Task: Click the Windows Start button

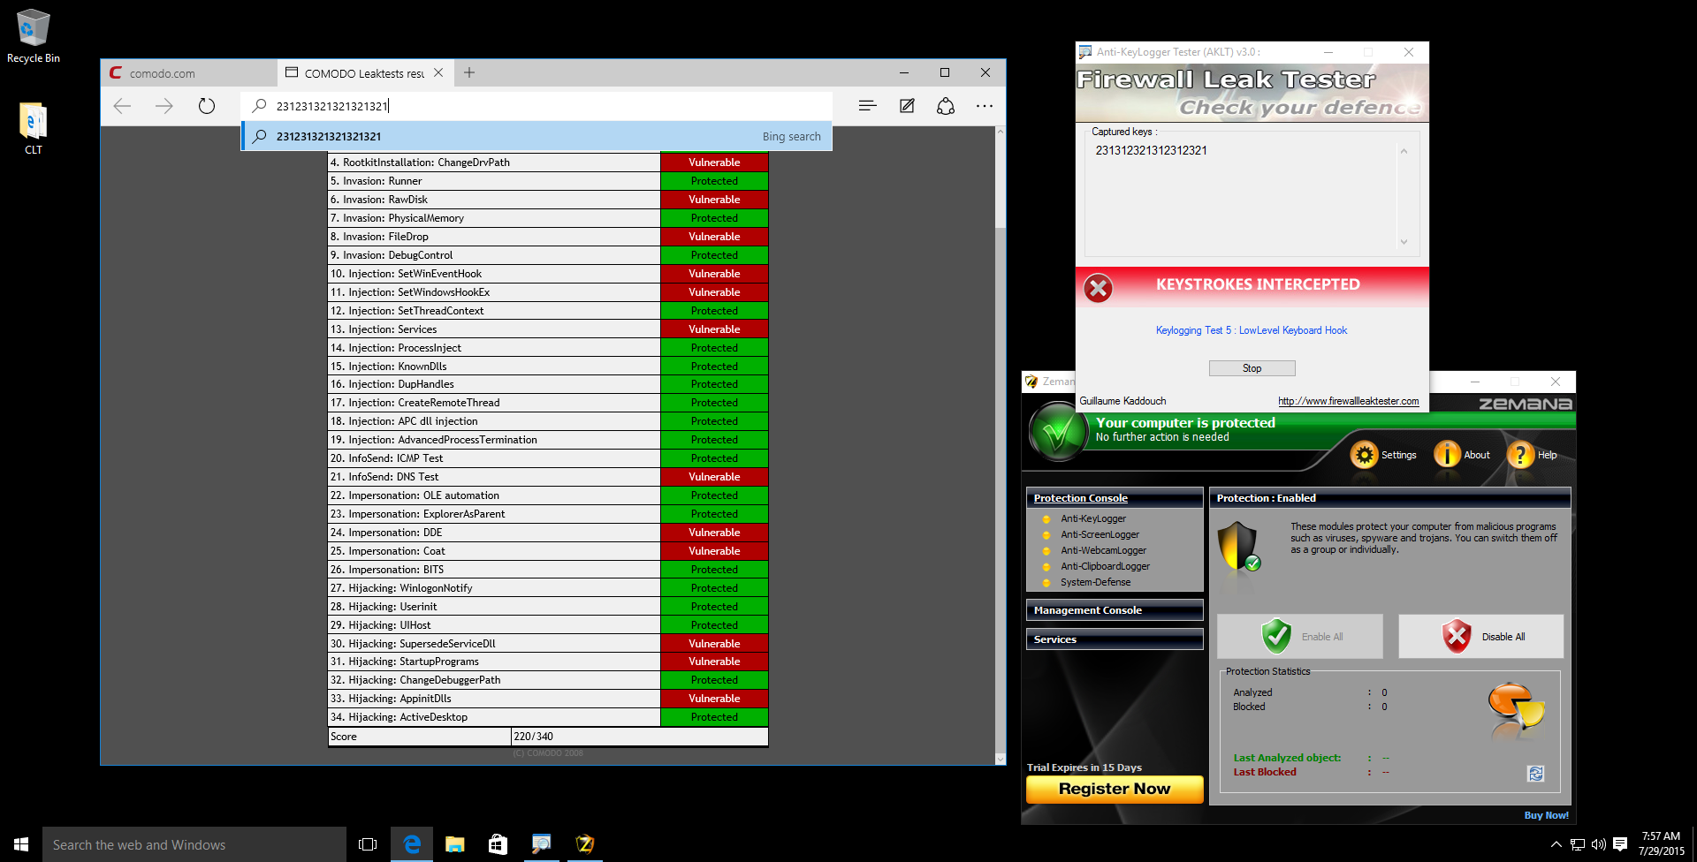Action: [x=21, y=844]
